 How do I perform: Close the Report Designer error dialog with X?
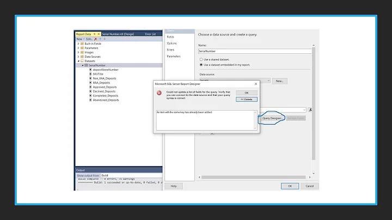point(256,84)
